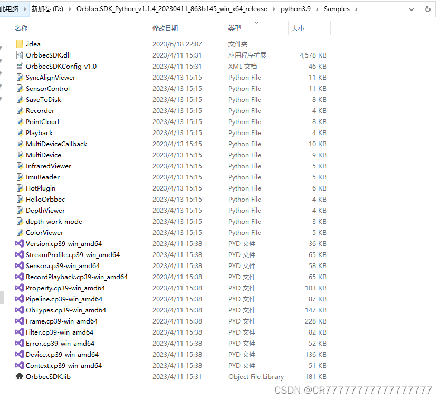Image resolution: width=440 pixels, height=399 pixels.
Task: Select the SensorControl Python file icon
Action: [x=20, y=89]
